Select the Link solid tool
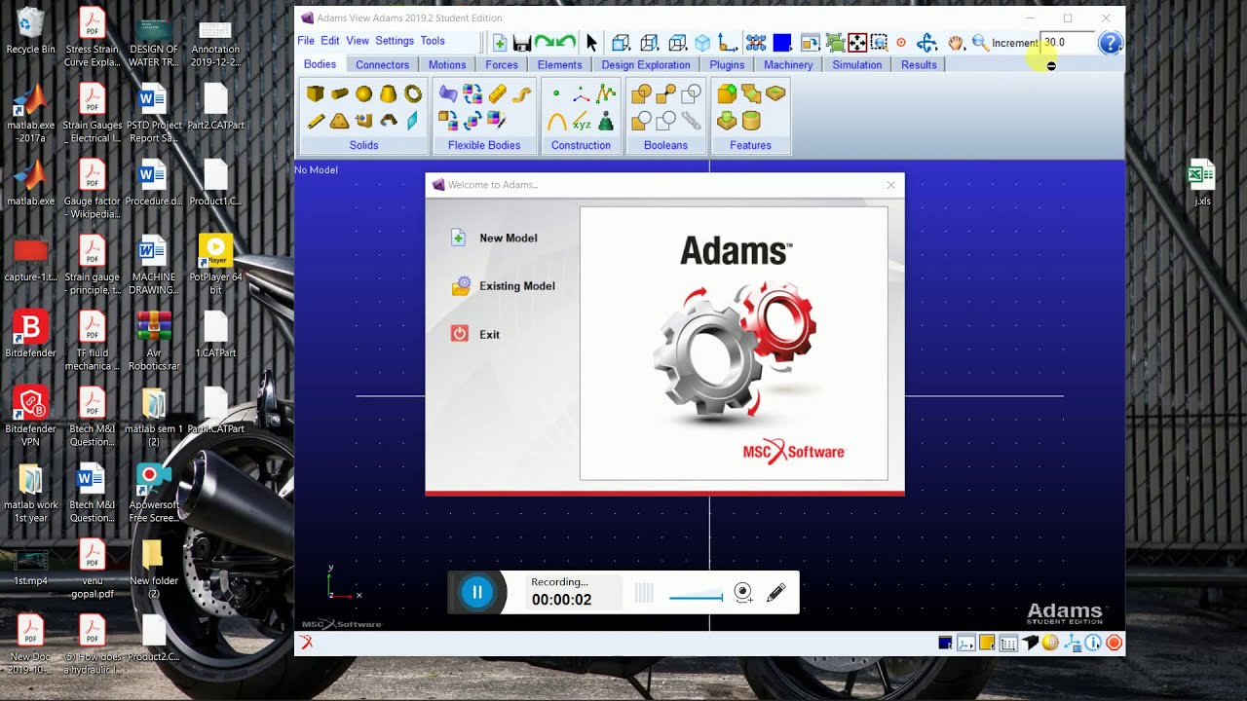Viewport: 1247px width, 701px height. coord(316,121)
